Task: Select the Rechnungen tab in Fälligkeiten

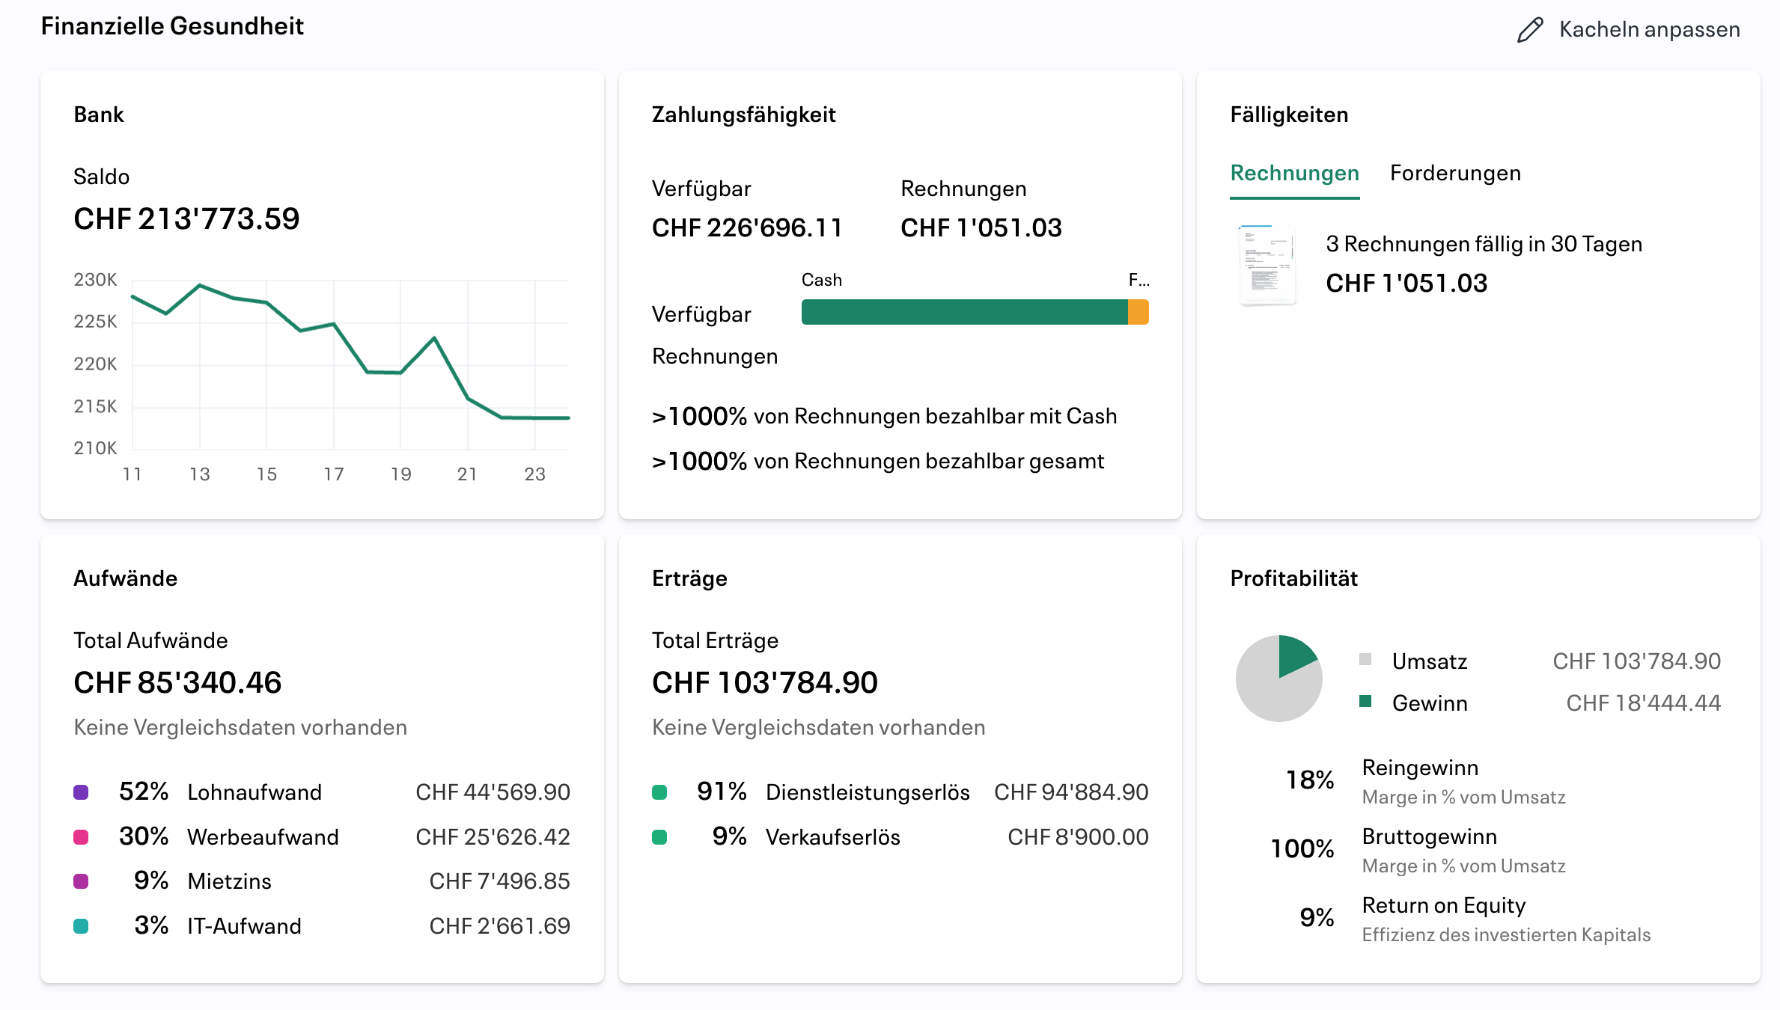Action: [1294, 173]
